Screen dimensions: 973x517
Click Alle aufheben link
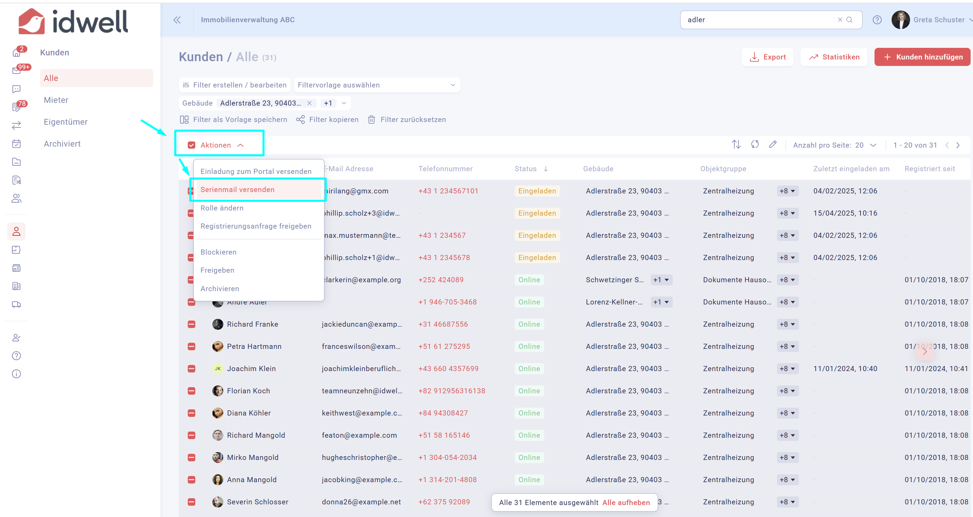(x=626, y=502)
